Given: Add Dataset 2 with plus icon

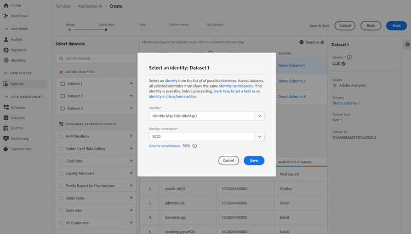Looking at the screenshot, I should 131,96.
